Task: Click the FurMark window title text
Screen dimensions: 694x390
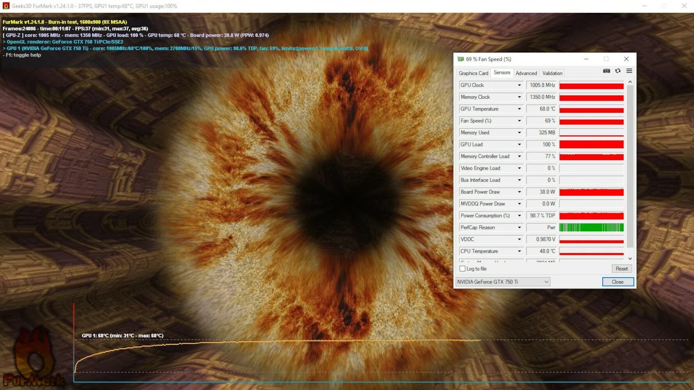Action: point(94,6)
